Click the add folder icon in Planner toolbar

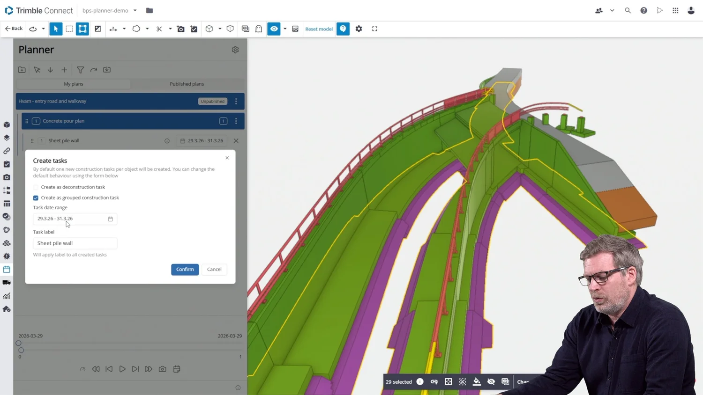[x=22, y=70]
